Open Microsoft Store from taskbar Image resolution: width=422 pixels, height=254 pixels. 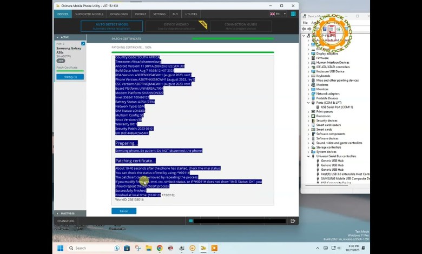pyautogui.click(x=127, y=248)
